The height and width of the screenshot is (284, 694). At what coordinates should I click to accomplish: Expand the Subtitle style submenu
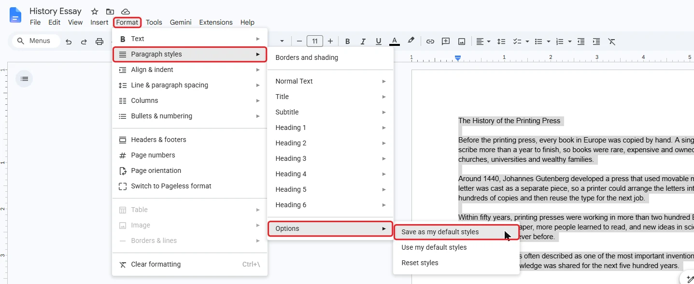click(330, 112)
